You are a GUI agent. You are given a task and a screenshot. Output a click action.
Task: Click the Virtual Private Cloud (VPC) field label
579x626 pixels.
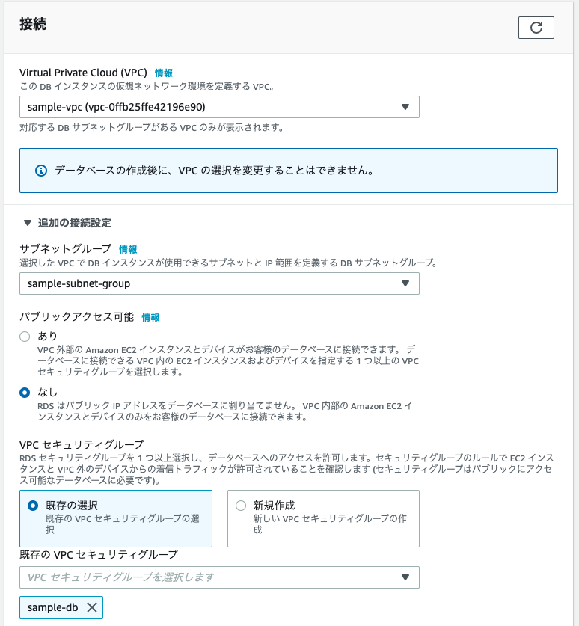tap(83, 73)
